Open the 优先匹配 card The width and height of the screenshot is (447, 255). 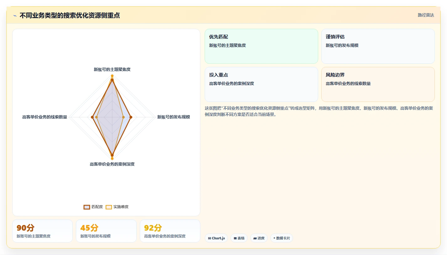(x=261, y=46)
